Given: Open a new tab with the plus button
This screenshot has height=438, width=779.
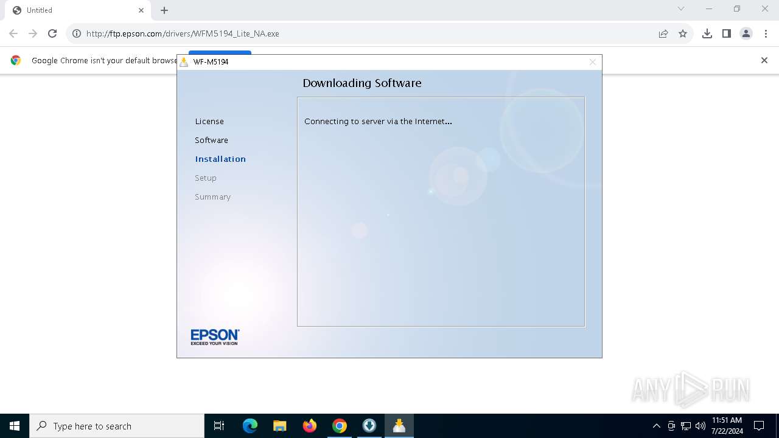Looking at the screenshot, I should tap(164, 10).
